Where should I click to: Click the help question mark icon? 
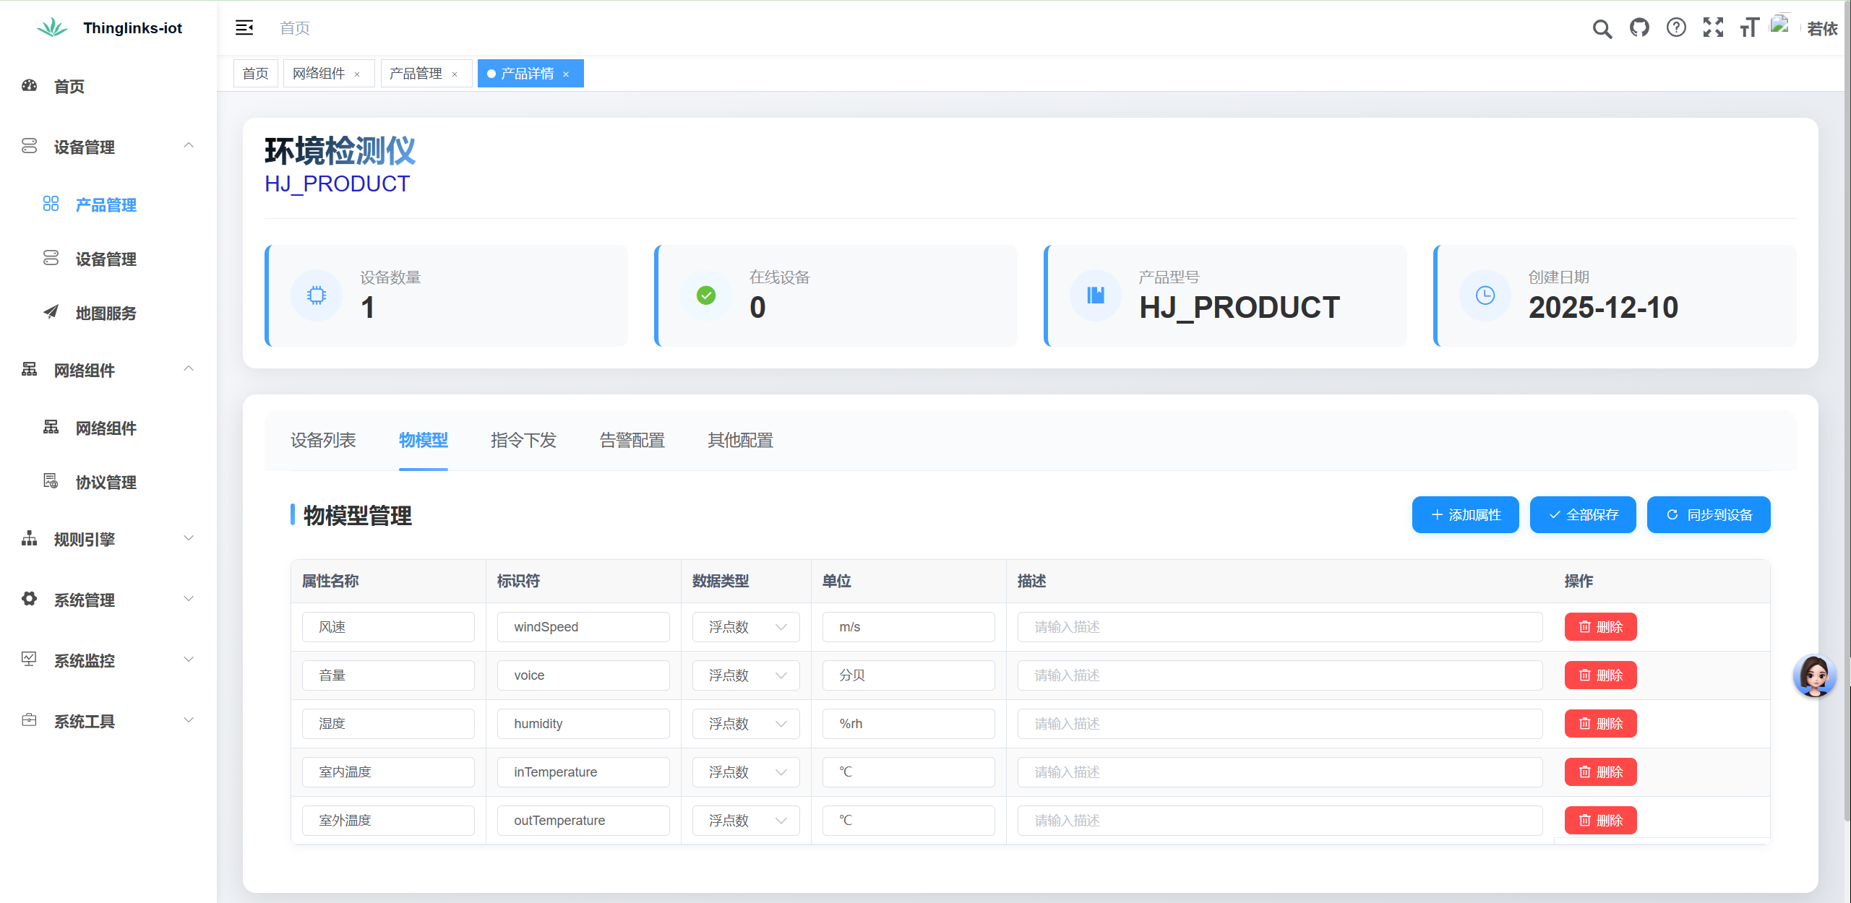[1676, 28]
